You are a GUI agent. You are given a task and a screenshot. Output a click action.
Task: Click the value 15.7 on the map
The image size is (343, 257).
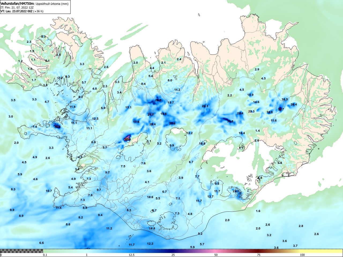pos(171,103)
